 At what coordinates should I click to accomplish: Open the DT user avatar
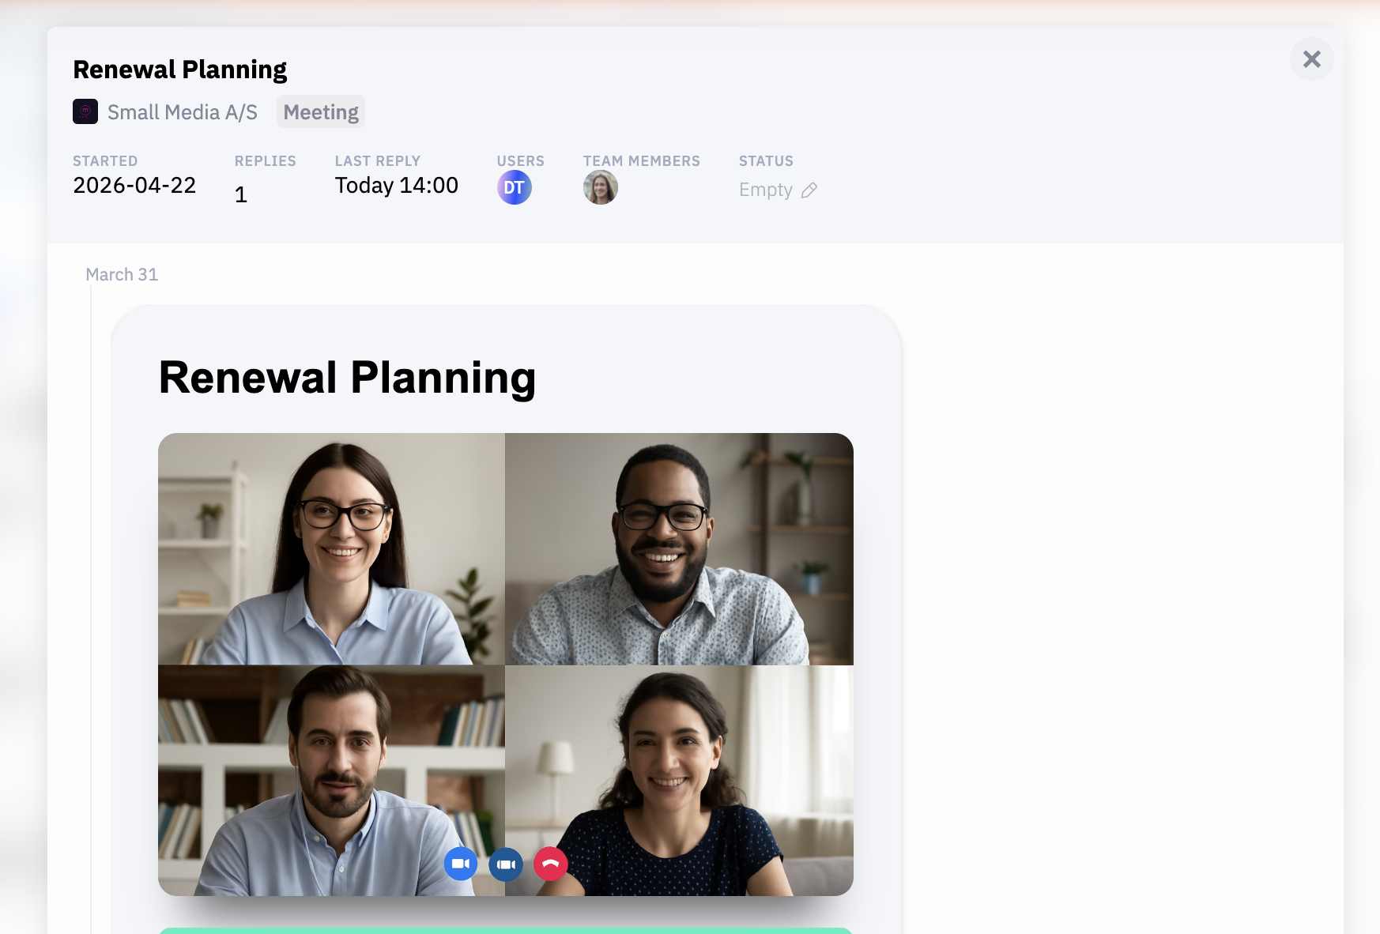[514, 188]
